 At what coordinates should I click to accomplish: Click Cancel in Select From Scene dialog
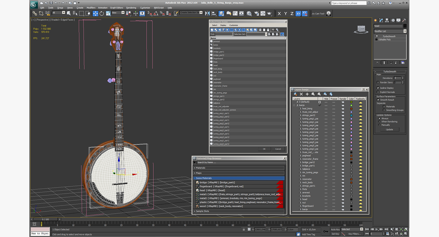[x=278, y=149]
